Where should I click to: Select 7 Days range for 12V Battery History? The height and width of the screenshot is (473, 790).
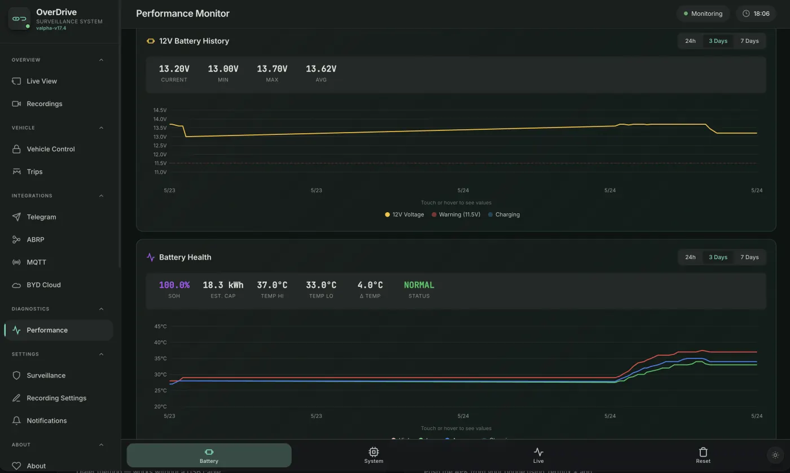click(x=749, y=41)
